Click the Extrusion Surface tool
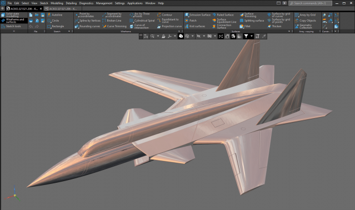The height and width of the screenshot is (210, 355). click(198, 15)
